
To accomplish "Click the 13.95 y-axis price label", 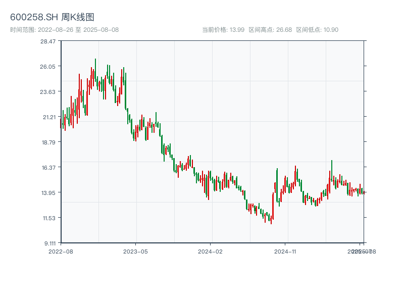I will 48,192.
